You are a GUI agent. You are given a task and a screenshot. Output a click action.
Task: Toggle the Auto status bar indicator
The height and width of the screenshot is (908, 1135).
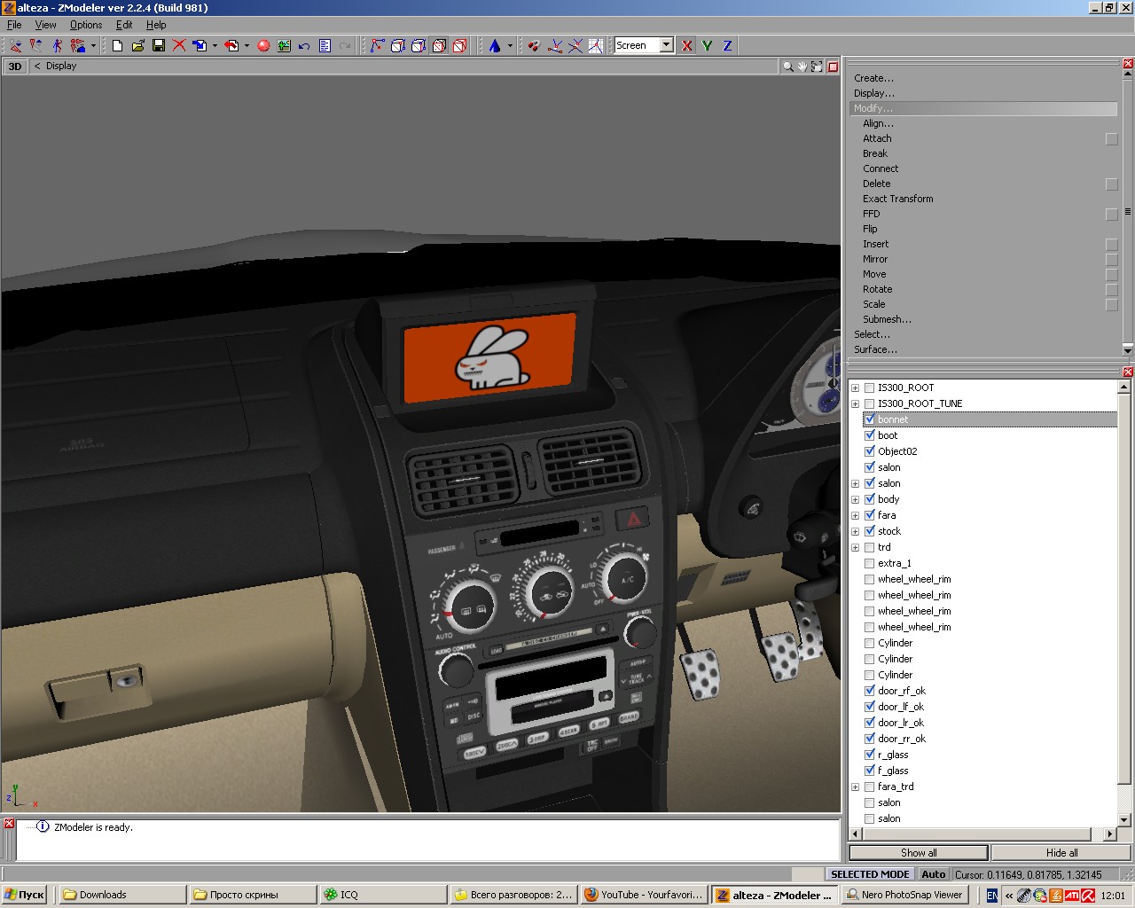[x=933, y=874]
